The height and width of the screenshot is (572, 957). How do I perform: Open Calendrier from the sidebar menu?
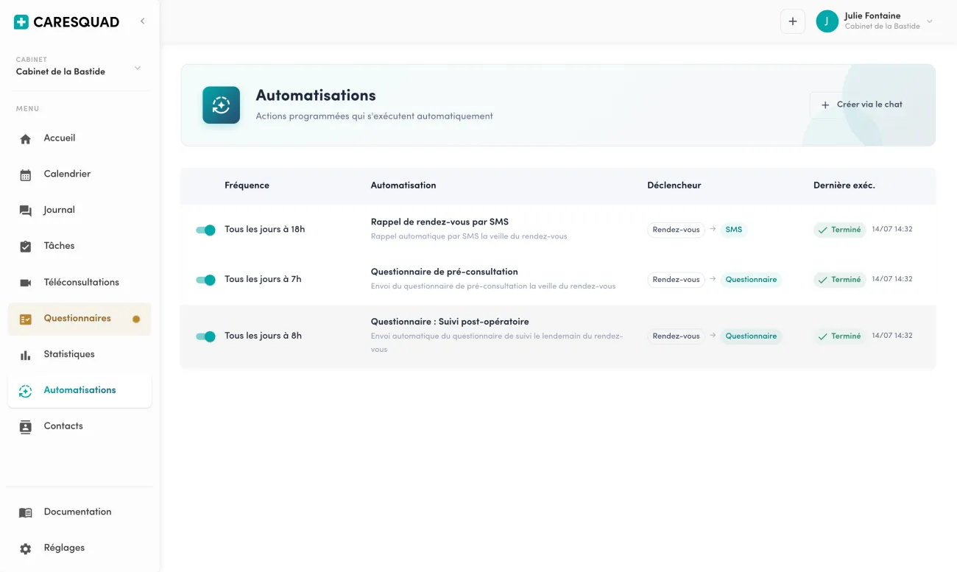80,174
